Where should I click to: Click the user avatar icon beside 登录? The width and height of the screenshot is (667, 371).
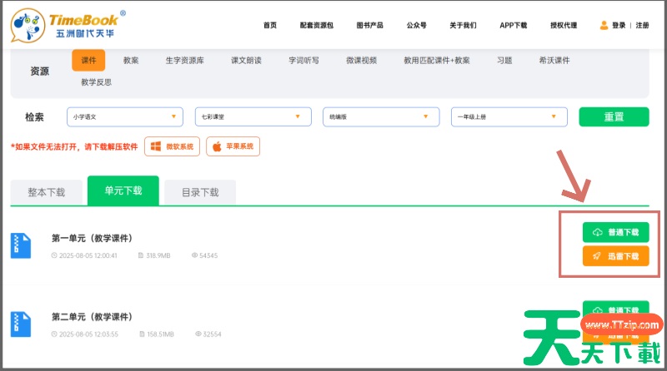point(604,26)
